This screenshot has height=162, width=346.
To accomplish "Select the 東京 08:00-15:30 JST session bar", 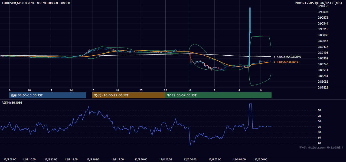I will 48,95.
